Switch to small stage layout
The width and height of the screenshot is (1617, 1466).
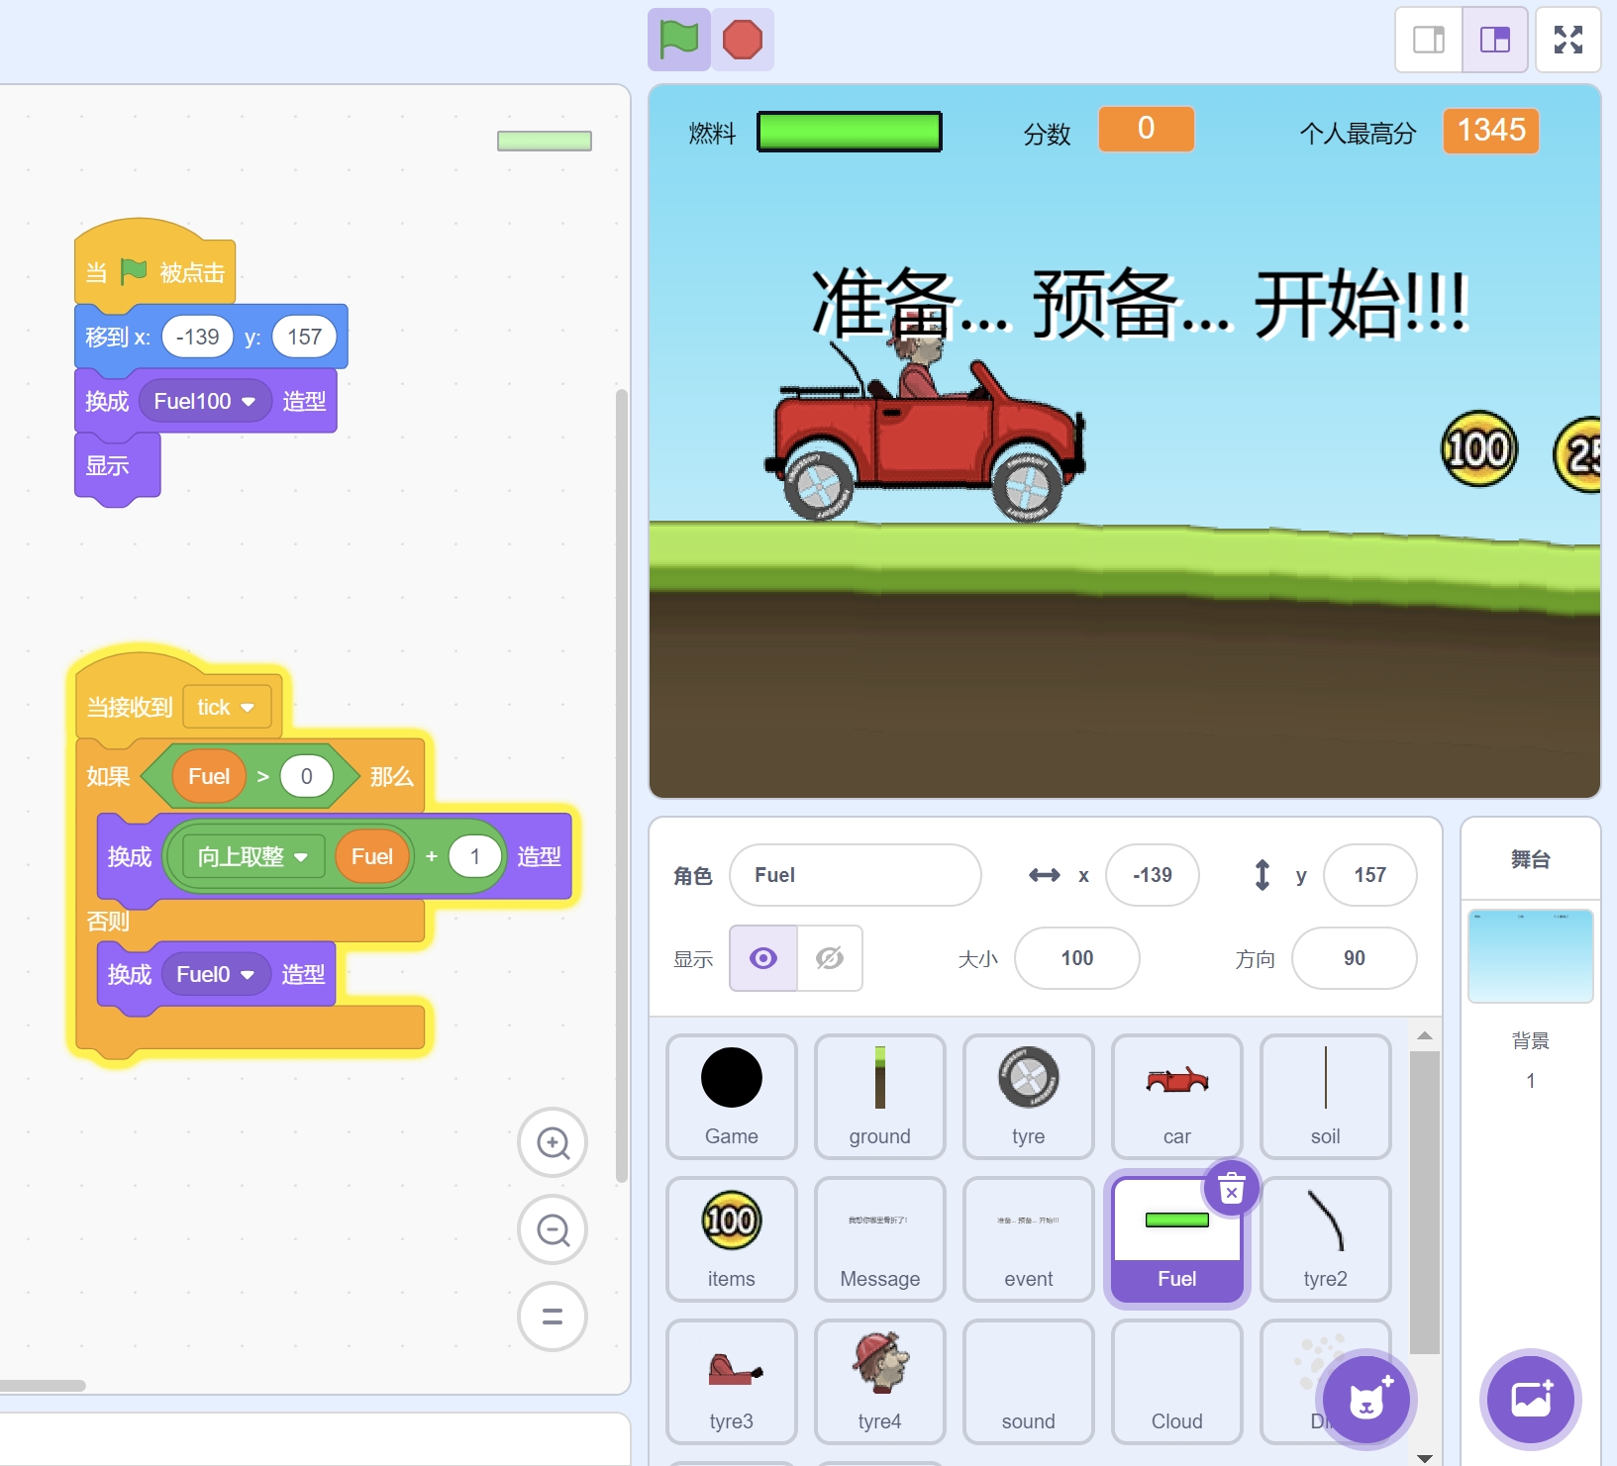(x=1429, y=40)
